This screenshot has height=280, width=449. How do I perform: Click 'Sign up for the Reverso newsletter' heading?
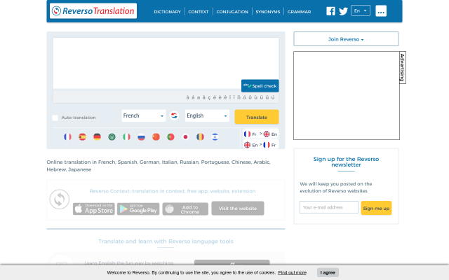click(346, 162)
